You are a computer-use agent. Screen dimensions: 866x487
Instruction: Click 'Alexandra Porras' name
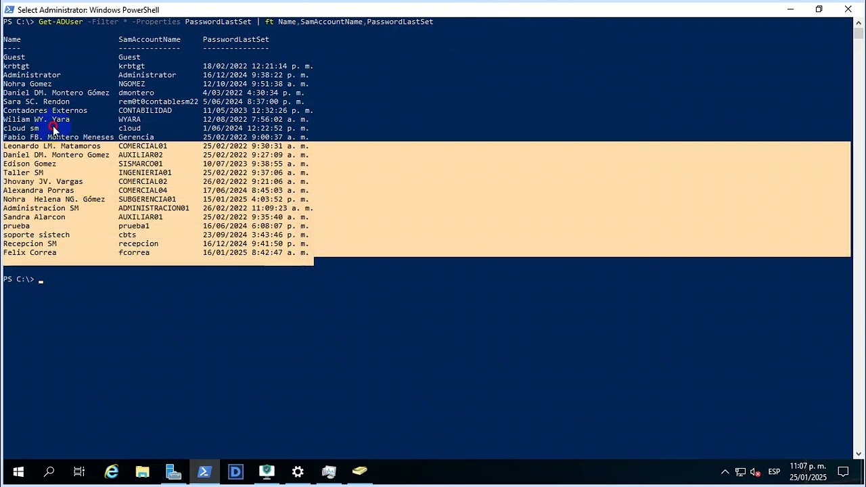pos(39,190)
